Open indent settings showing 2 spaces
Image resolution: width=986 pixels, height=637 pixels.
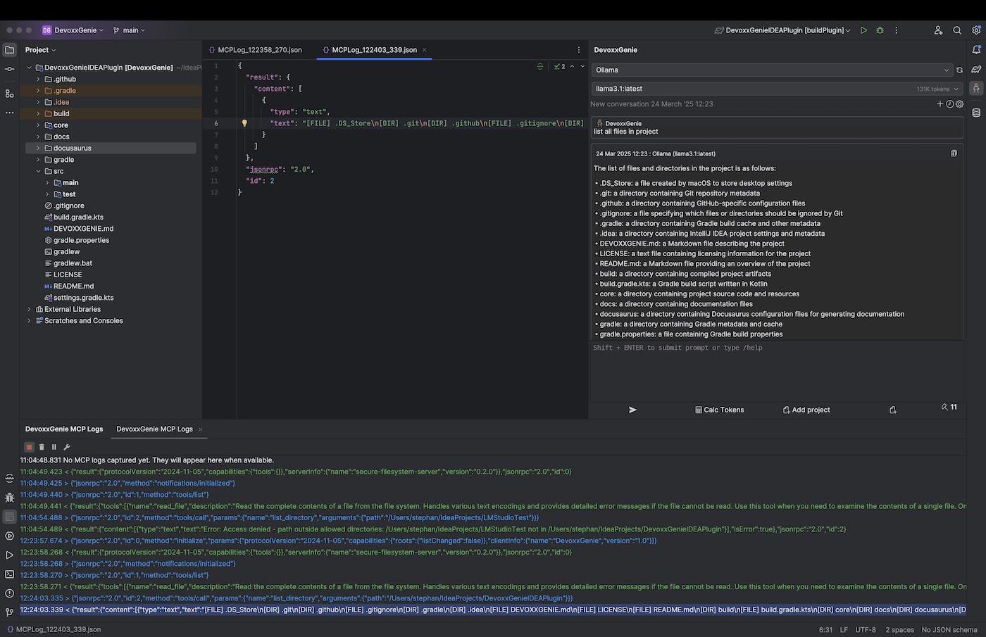(899, 630)
